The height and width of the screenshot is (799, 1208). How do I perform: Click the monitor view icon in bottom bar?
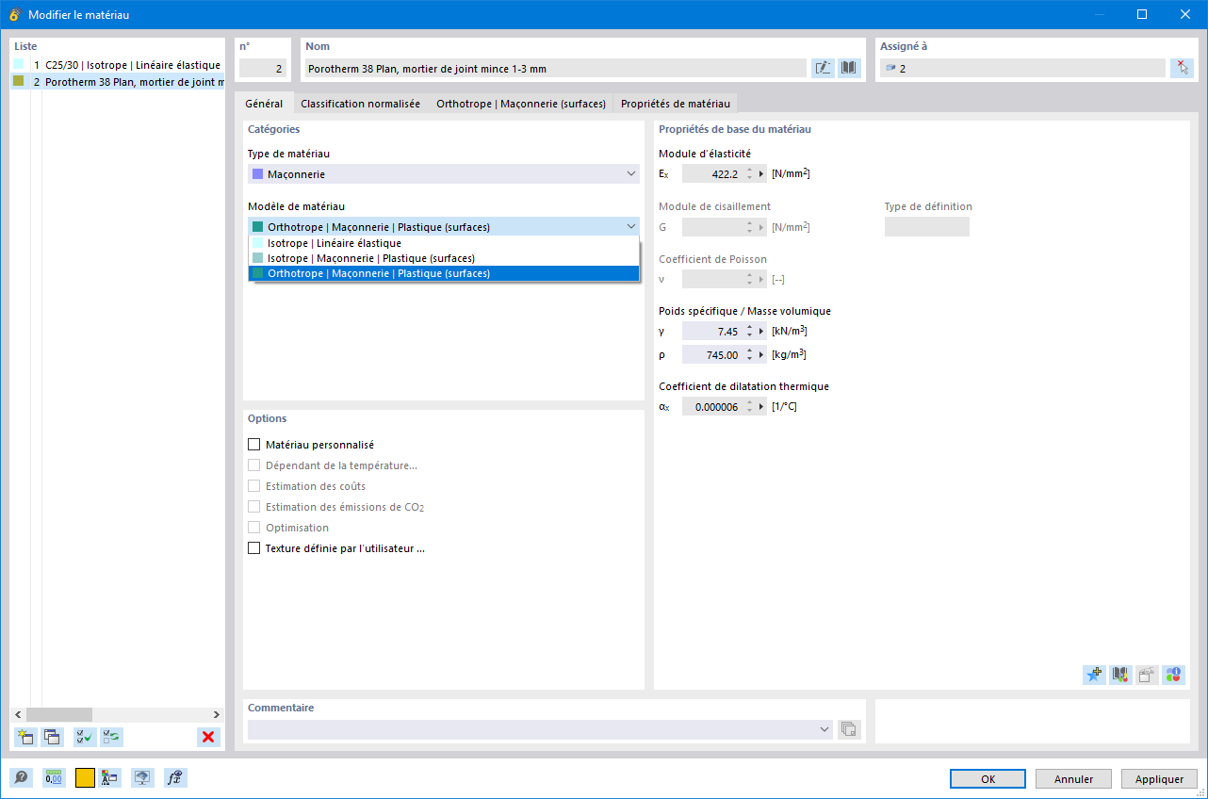click(x=142, y=777)
